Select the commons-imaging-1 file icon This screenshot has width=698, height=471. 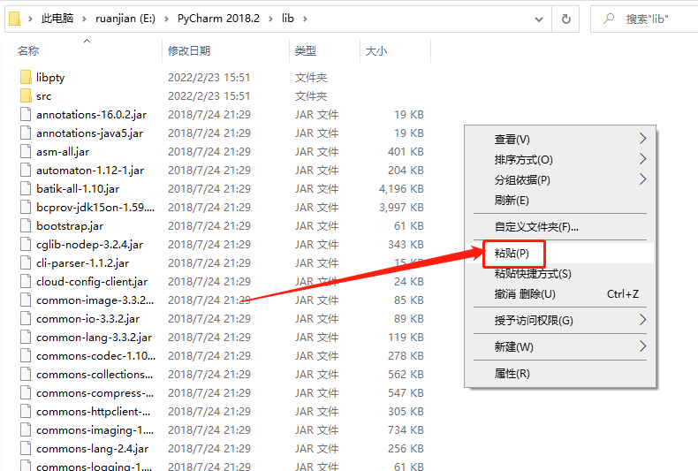pos(26,430)
